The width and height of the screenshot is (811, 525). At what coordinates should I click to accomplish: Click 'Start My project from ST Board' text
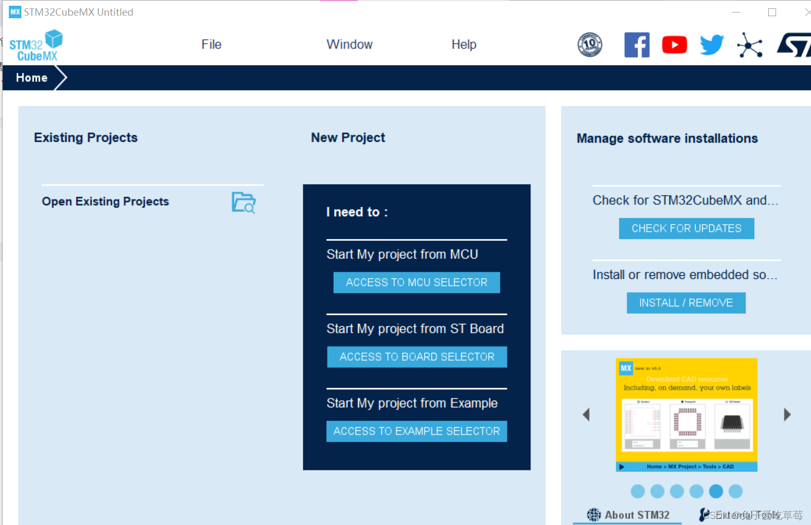point(415,329)
